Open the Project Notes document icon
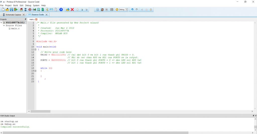The image size is (257, 134). tap(56, 10)
